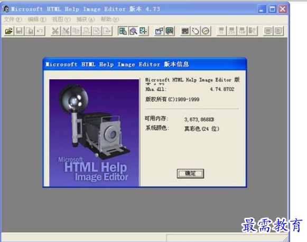Click the clock timer capture icon
This screenshot has width=307, height=242.
click(206, 31)
